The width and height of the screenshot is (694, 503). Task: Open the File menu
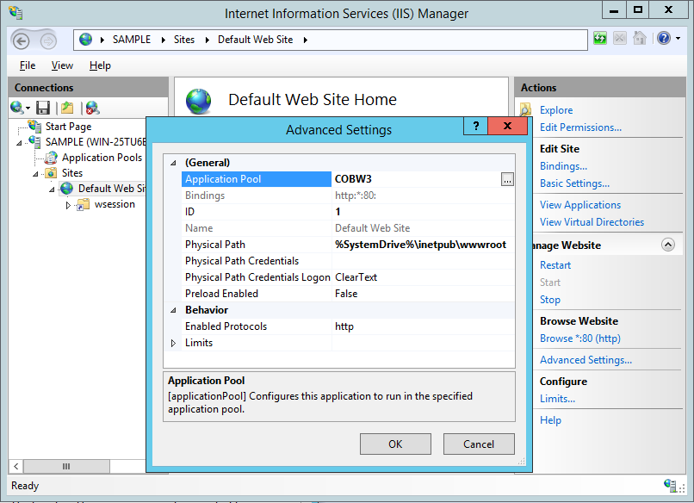point(27,65)
